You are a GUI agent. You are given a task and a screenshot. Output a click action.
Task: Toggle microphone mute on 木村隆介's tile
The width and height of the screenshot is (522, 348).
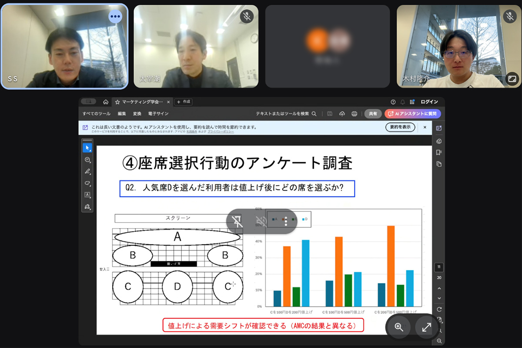(509, 16)
